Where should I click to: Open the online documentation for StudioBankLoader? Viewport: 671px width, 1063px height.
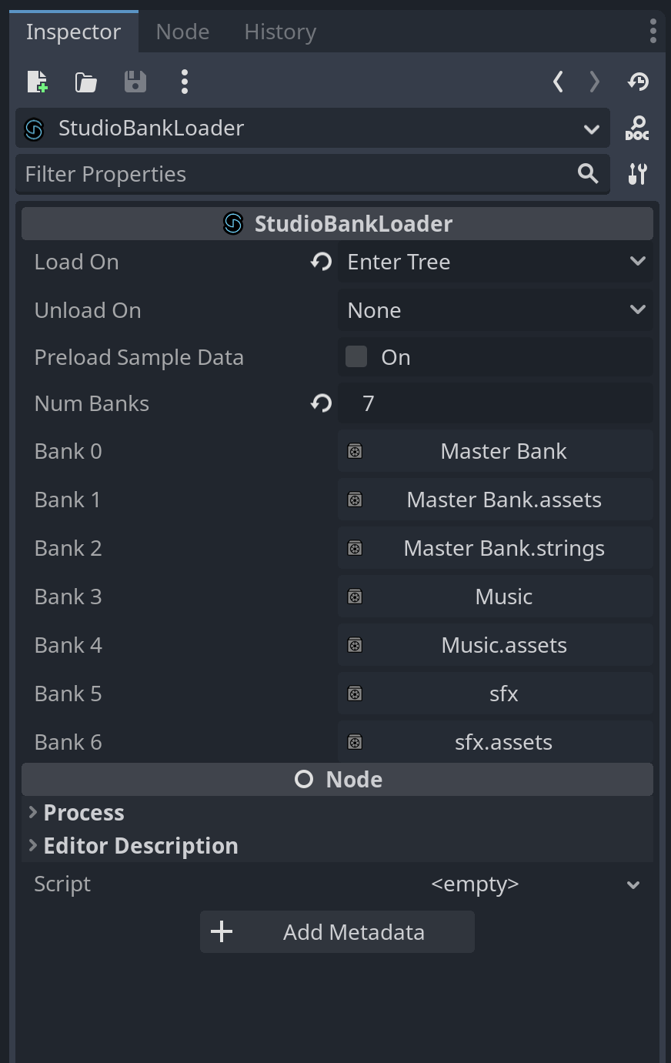[x=637, y=129]
